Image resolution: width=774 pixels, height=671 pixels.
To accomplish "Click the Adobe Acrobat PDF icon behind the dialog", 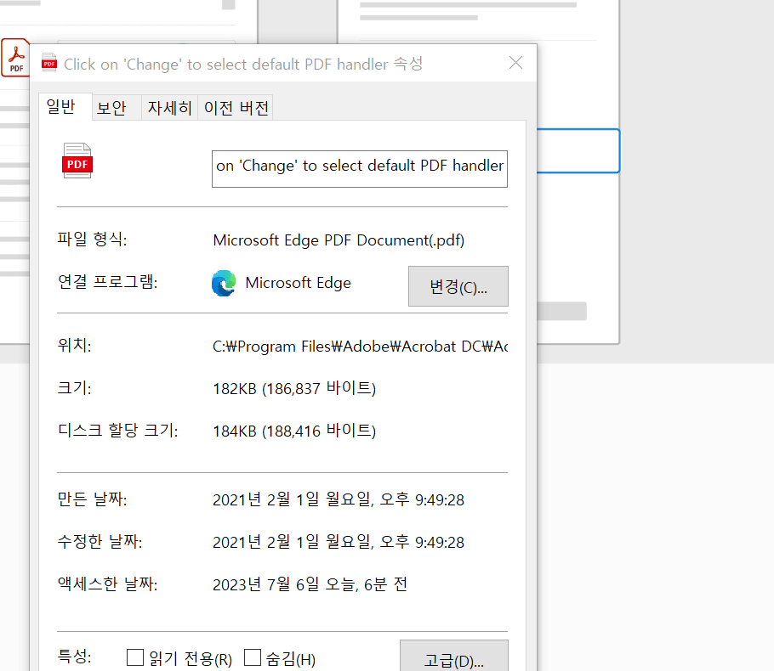I will point(15,58).
